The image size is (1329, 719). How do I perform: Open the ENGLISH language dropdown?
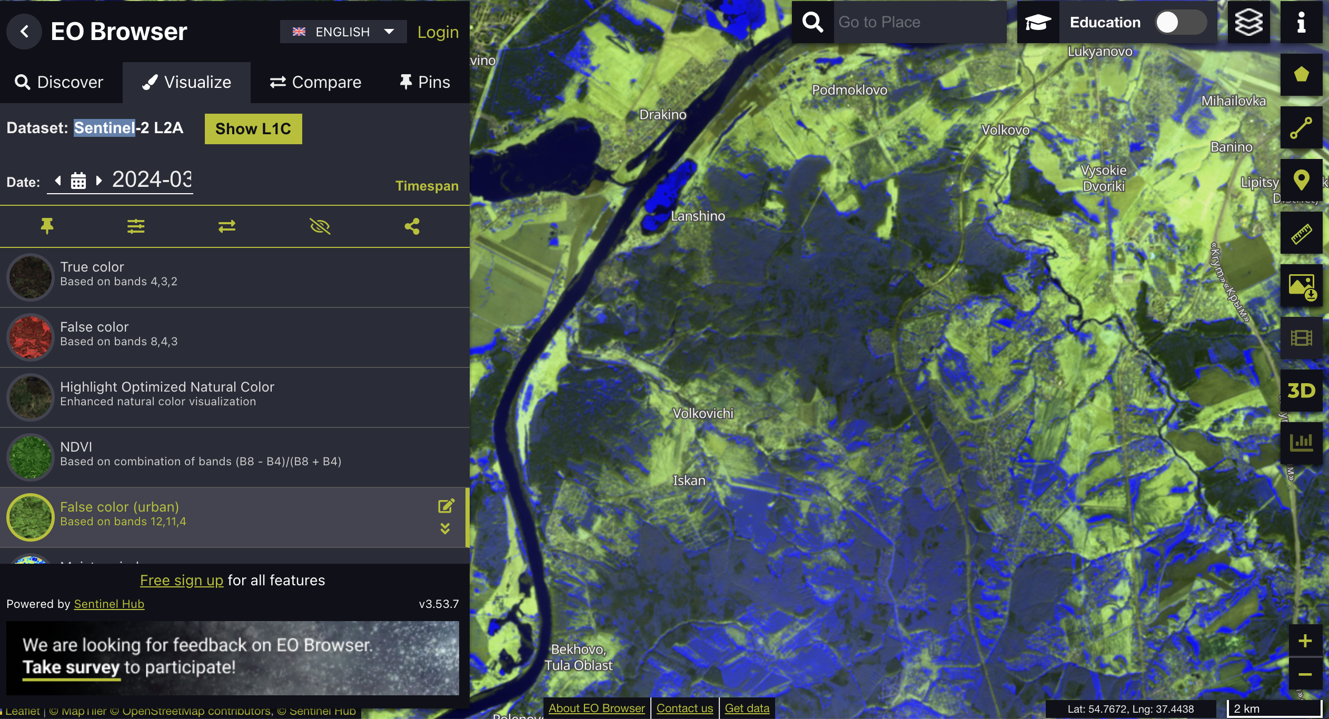pos(343,32)
